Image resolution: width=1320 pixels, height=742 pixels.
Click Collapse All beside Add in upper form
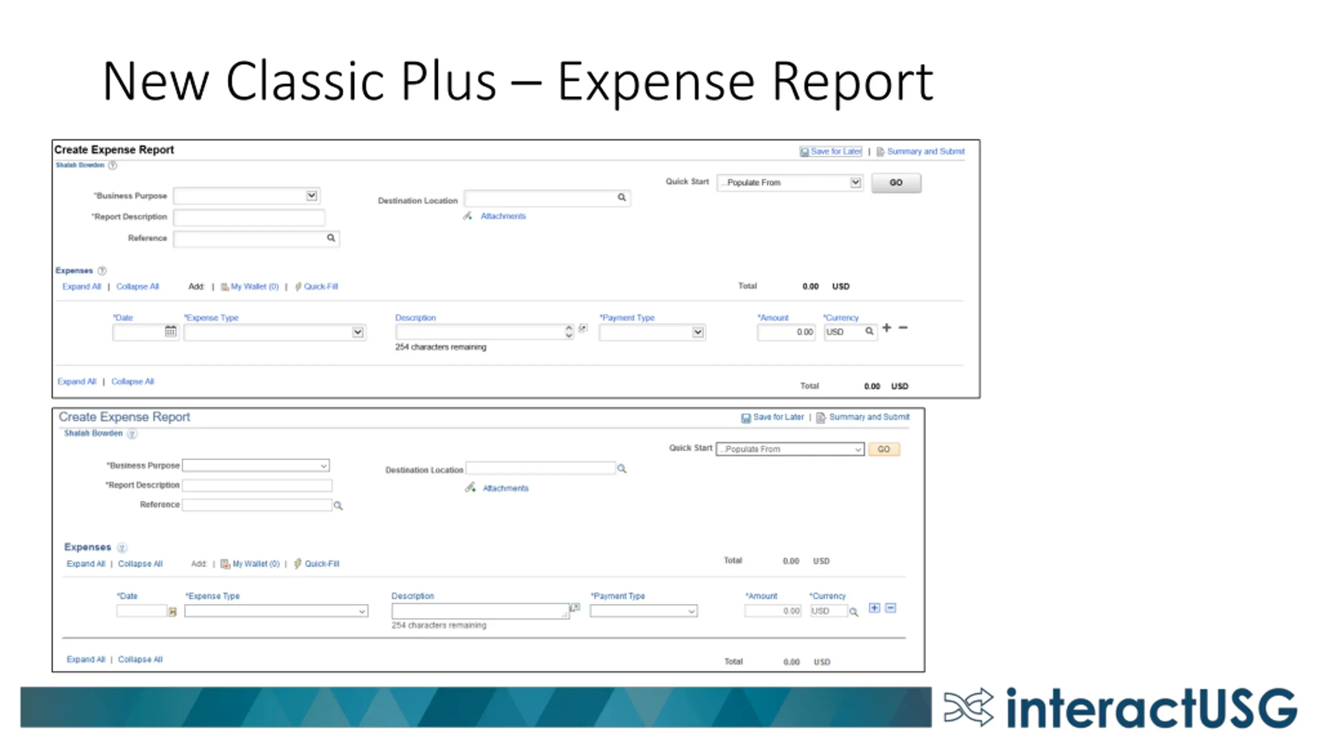(x=138, y=286)
